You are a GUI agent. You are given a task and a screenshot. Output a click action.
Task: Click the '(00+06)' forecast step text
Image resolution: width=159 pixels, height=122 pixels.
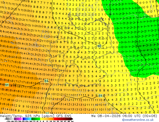coord(150,116)
